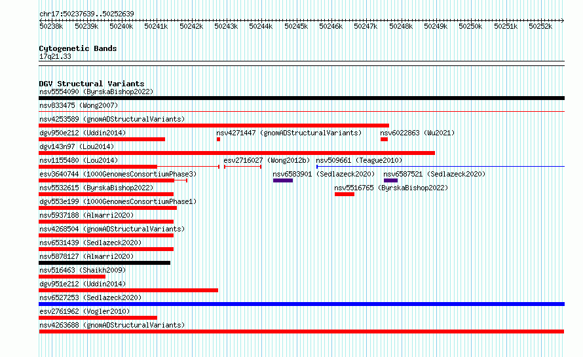The image size is (583, 357).
Task: Open nsv833475 (Wong2007) label
Action: (x=79, y=105)
